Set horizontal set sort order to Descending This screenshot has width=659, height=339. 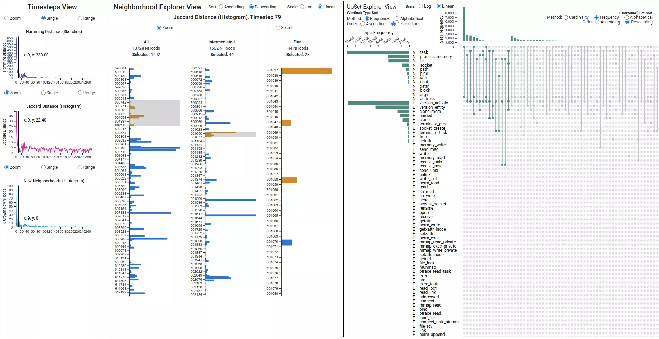tap(628, 22)
